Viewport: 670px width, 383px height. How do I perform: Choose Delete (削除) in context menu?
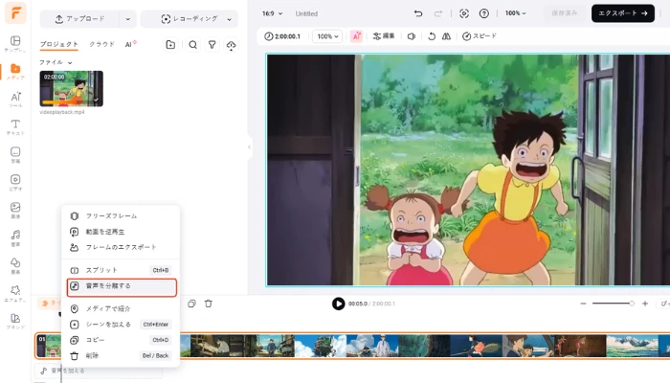[x=121, y=355]
